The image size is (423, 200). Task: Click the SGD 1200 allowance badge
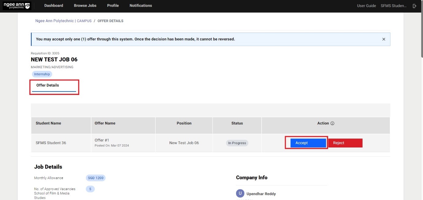(95, 178)
